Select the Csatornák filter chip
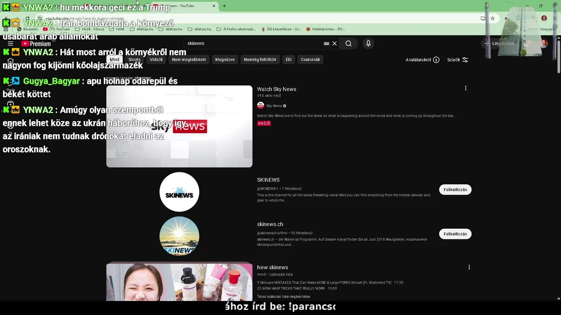Screen dimensions: 561x315 (310, 59)
